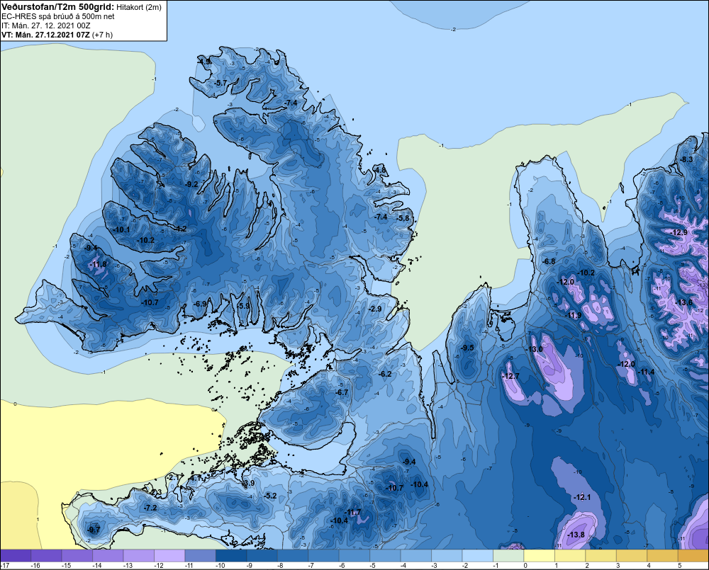
Task: Pick the orange legend swatch right of 5
Action: pos(693,556)
